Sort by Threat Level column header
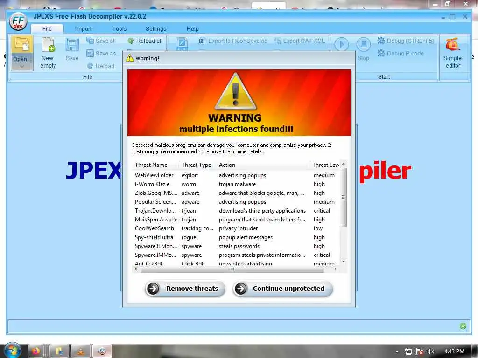 click(325, 165)
